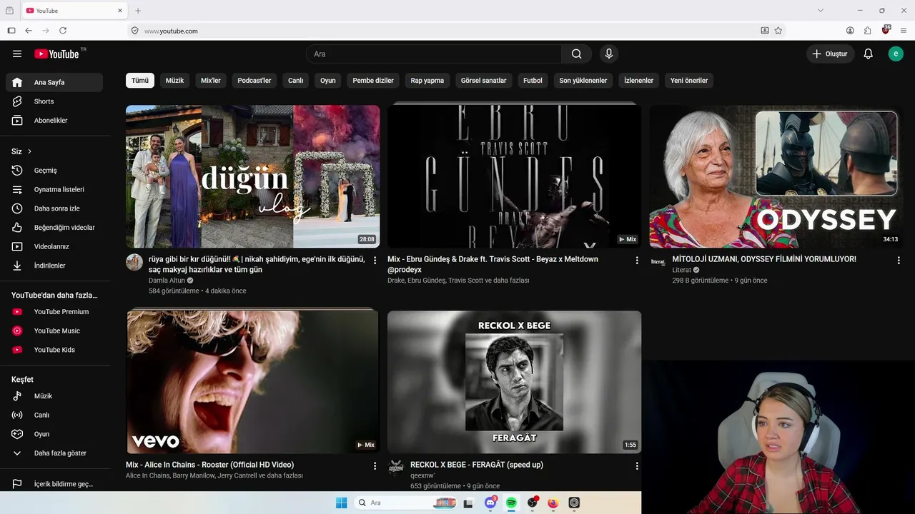The height and width of the screenshot is (514, 915).
Task: Open the Oluştur create menu
Action: (x=831, y=54)
